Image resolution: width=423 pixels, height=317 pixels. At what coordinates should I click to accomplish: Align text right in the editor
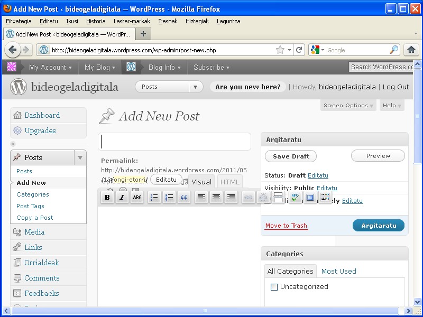point(231,197)
